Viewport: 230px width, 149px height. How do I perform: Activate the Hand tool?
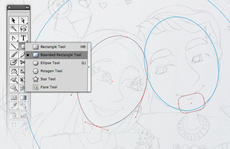click(14, 133)
